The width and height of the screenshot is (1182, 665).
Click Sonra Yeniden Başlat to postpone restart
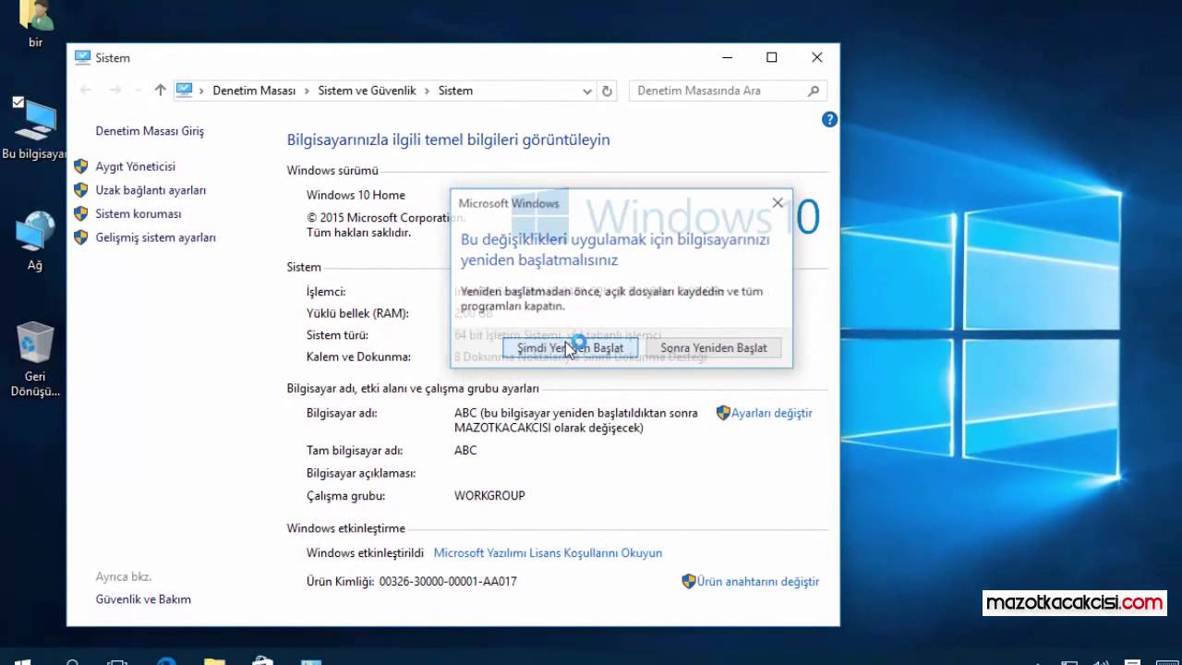click(713, 348)
